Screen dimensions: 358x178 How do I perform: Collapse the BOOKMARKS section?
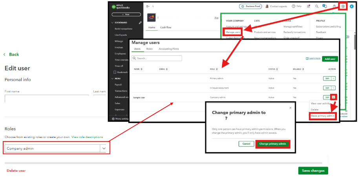[x=112, y=23]
